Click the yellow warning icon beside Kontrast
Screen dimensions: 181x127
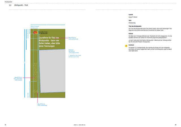[126, 45]
